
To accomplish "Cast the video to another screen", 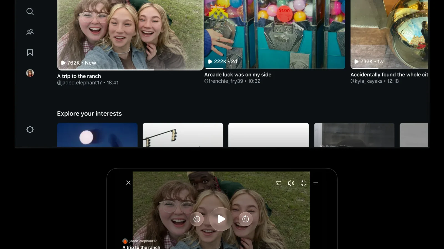I will [x=279, y=183].
